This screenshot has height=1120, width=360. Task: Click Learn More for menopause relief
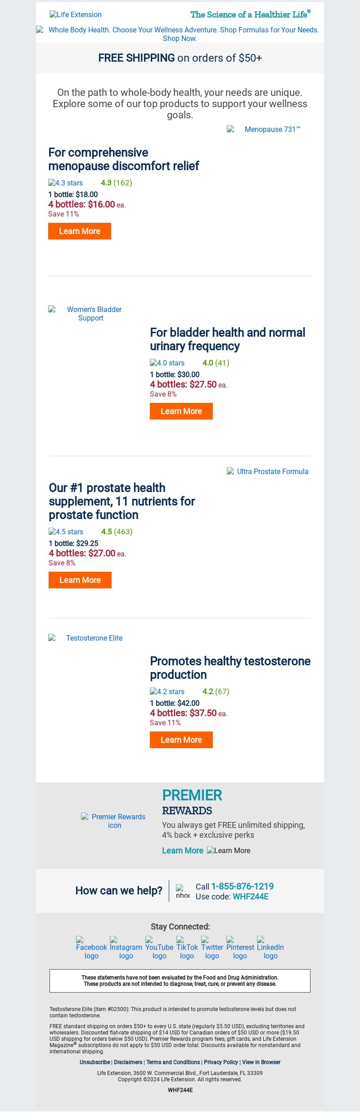click(80, 231)
